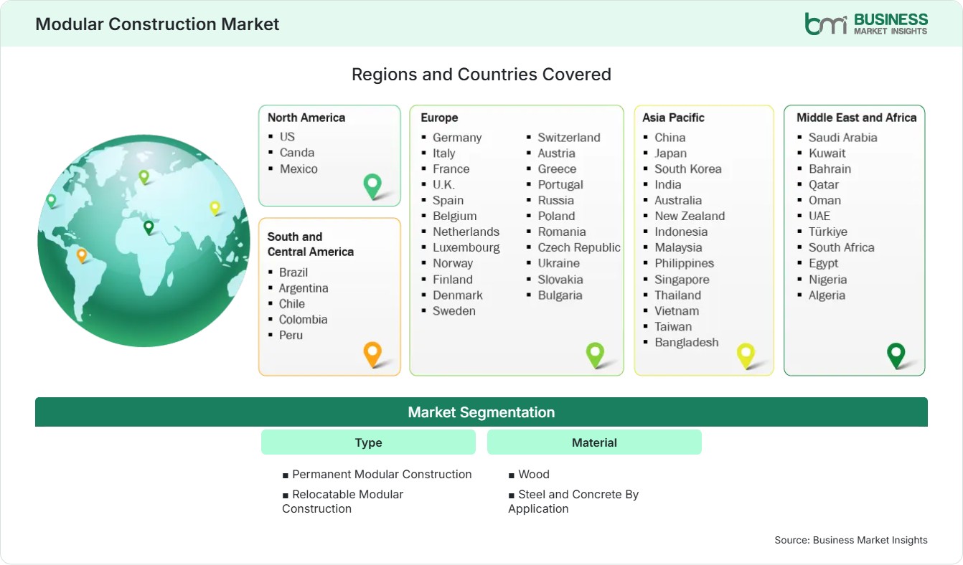Click the Modular Construction Market title
The width and height of the screenshot is (963, 565).
click(157, 24)
